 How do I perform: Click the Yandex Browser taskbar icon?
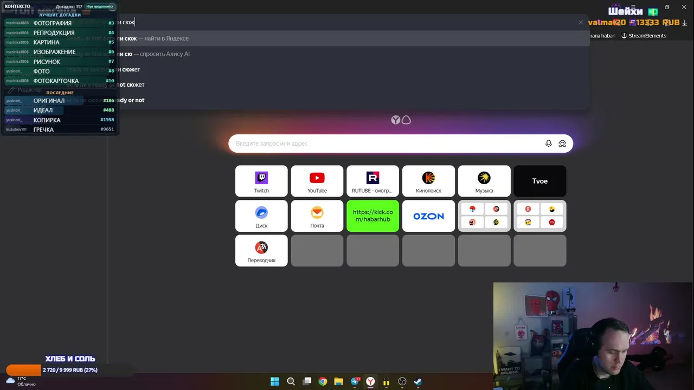370,381
